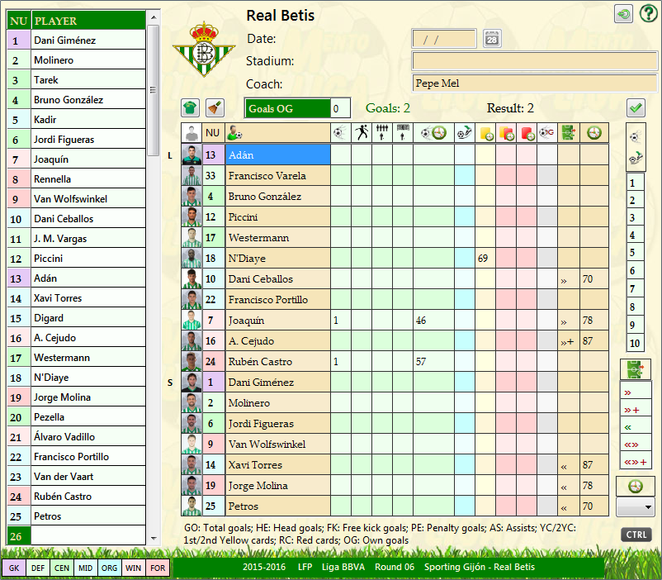Click the player name column header icon
The width and height of the screenshot is (662, 580).
(278, 133)
